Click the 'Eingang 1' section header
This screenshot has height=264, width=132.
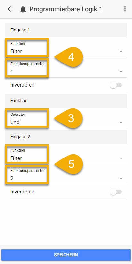(66, 30)
